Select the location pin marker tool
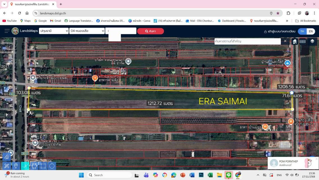The width and height of the screenshot is (319, 180). (x=16, y=166)
